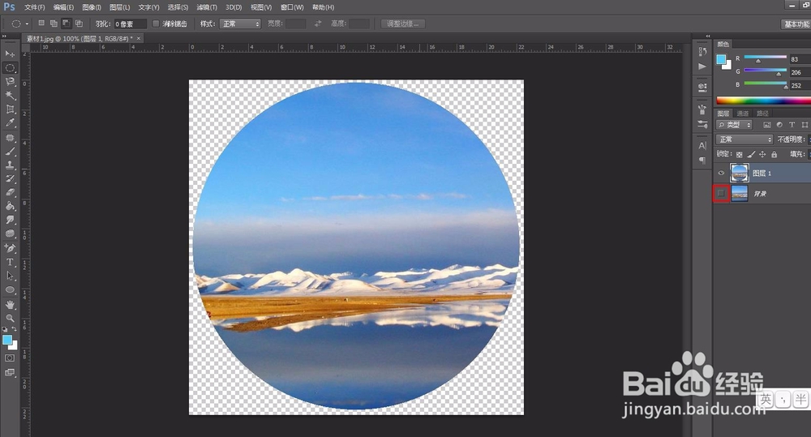Swap width and height arrows

[318, 24]
